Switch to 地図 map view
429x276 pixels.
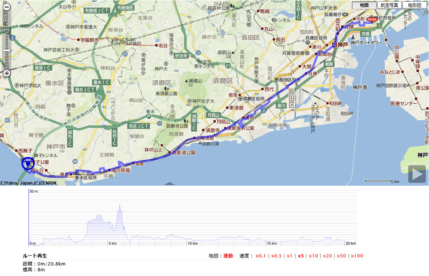tap(364, 5)
